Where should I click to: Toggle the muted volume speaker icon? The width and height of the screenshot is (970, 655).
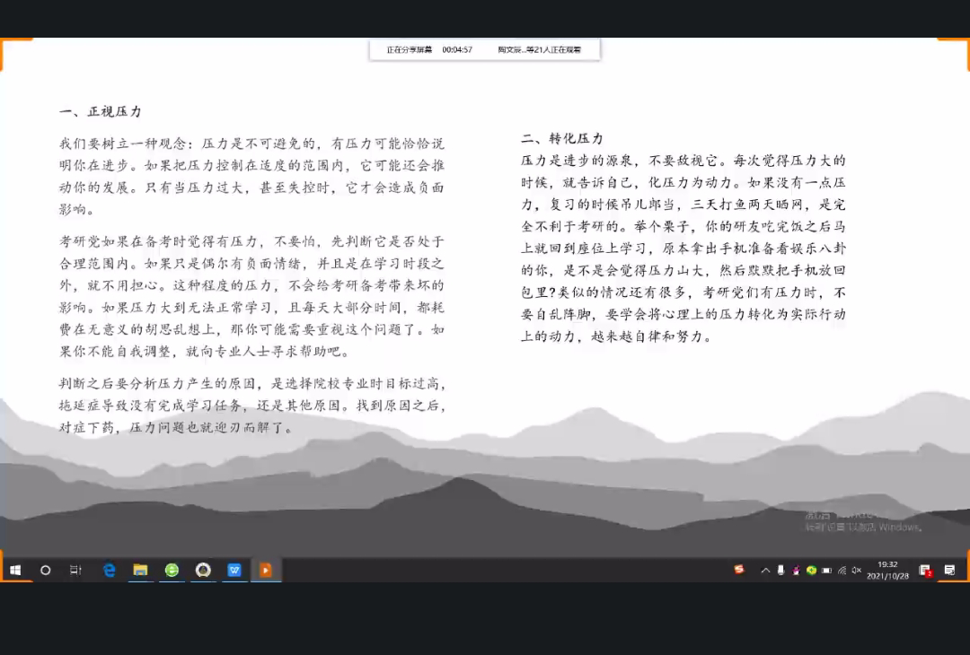[x=857, y=570]
